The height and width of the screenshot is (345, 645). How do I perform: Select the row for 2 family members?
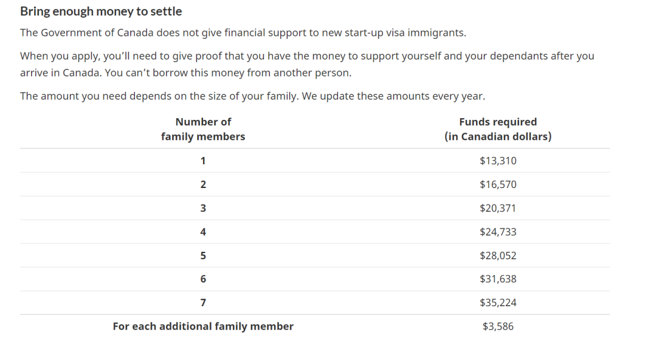315,184
